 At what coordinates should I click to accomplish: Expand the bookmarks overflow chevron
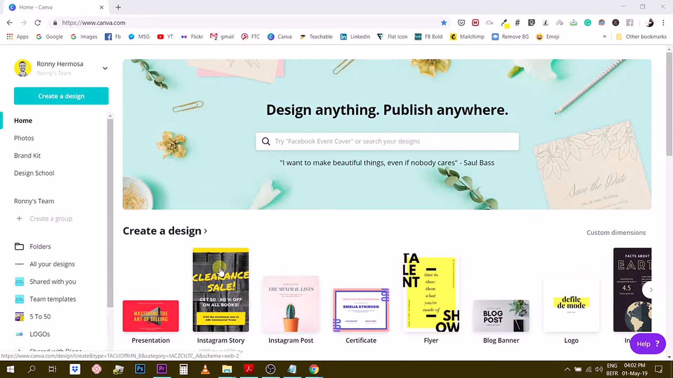click(x=604, y=37)
